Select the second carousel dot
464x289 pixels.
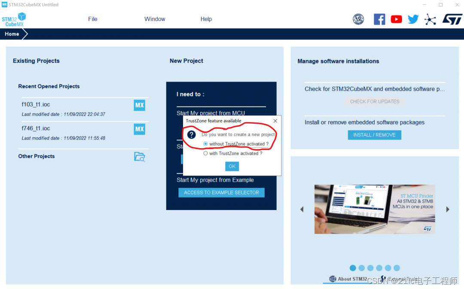(362, 268)
